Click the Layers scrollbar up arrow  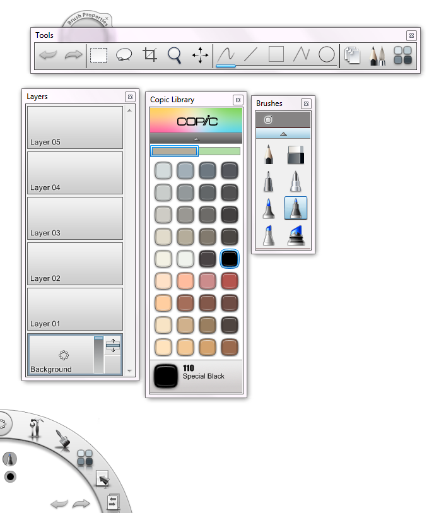129,110
